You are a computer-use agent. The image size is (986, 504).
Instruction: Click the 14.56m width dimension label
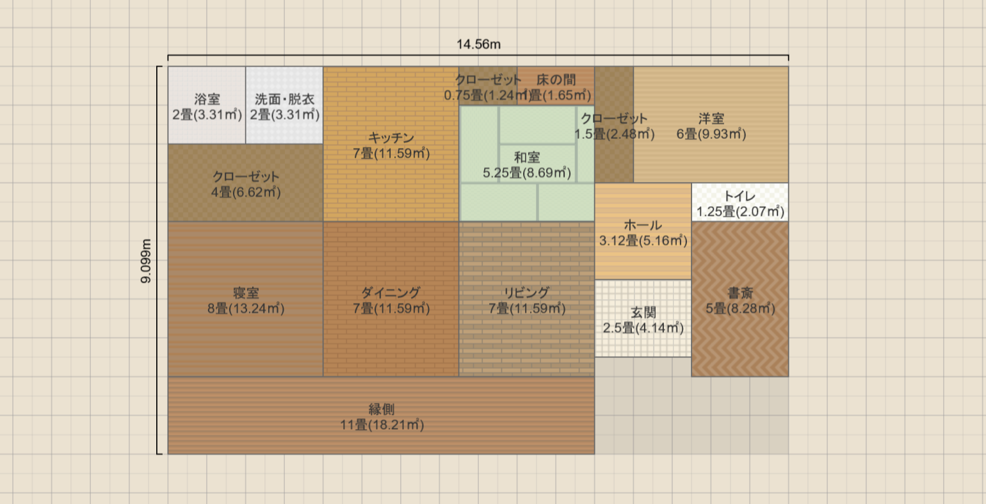(478, 44)
